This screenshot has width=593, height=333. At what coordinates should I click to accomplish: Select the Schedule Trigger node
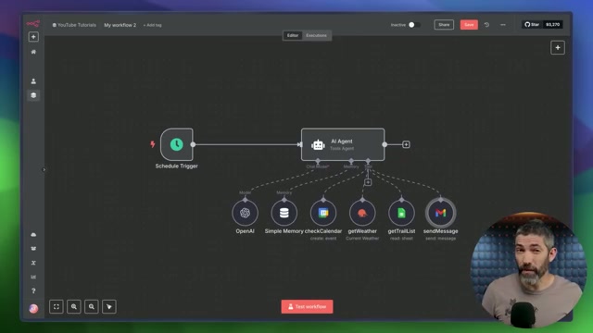[177, 144]
